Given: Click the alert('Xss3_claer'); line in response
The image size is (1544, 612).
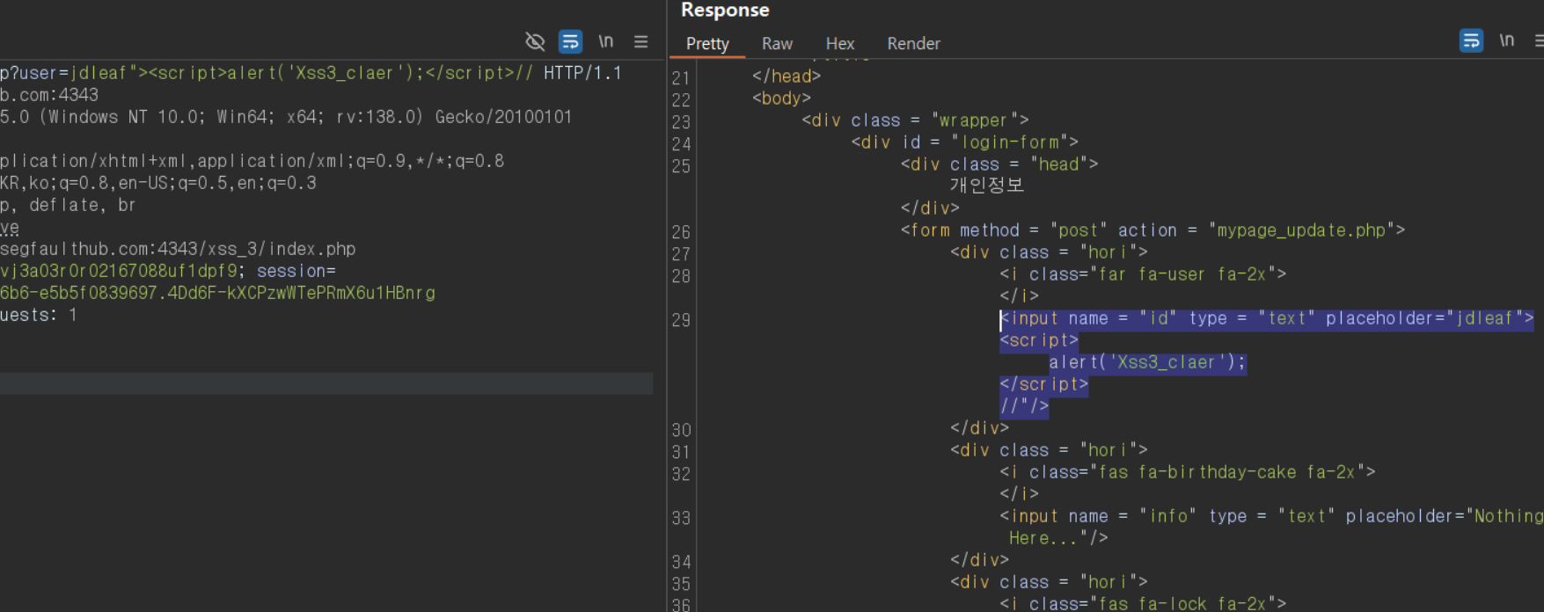Looking at the screenshot, I should (1147, 362).
